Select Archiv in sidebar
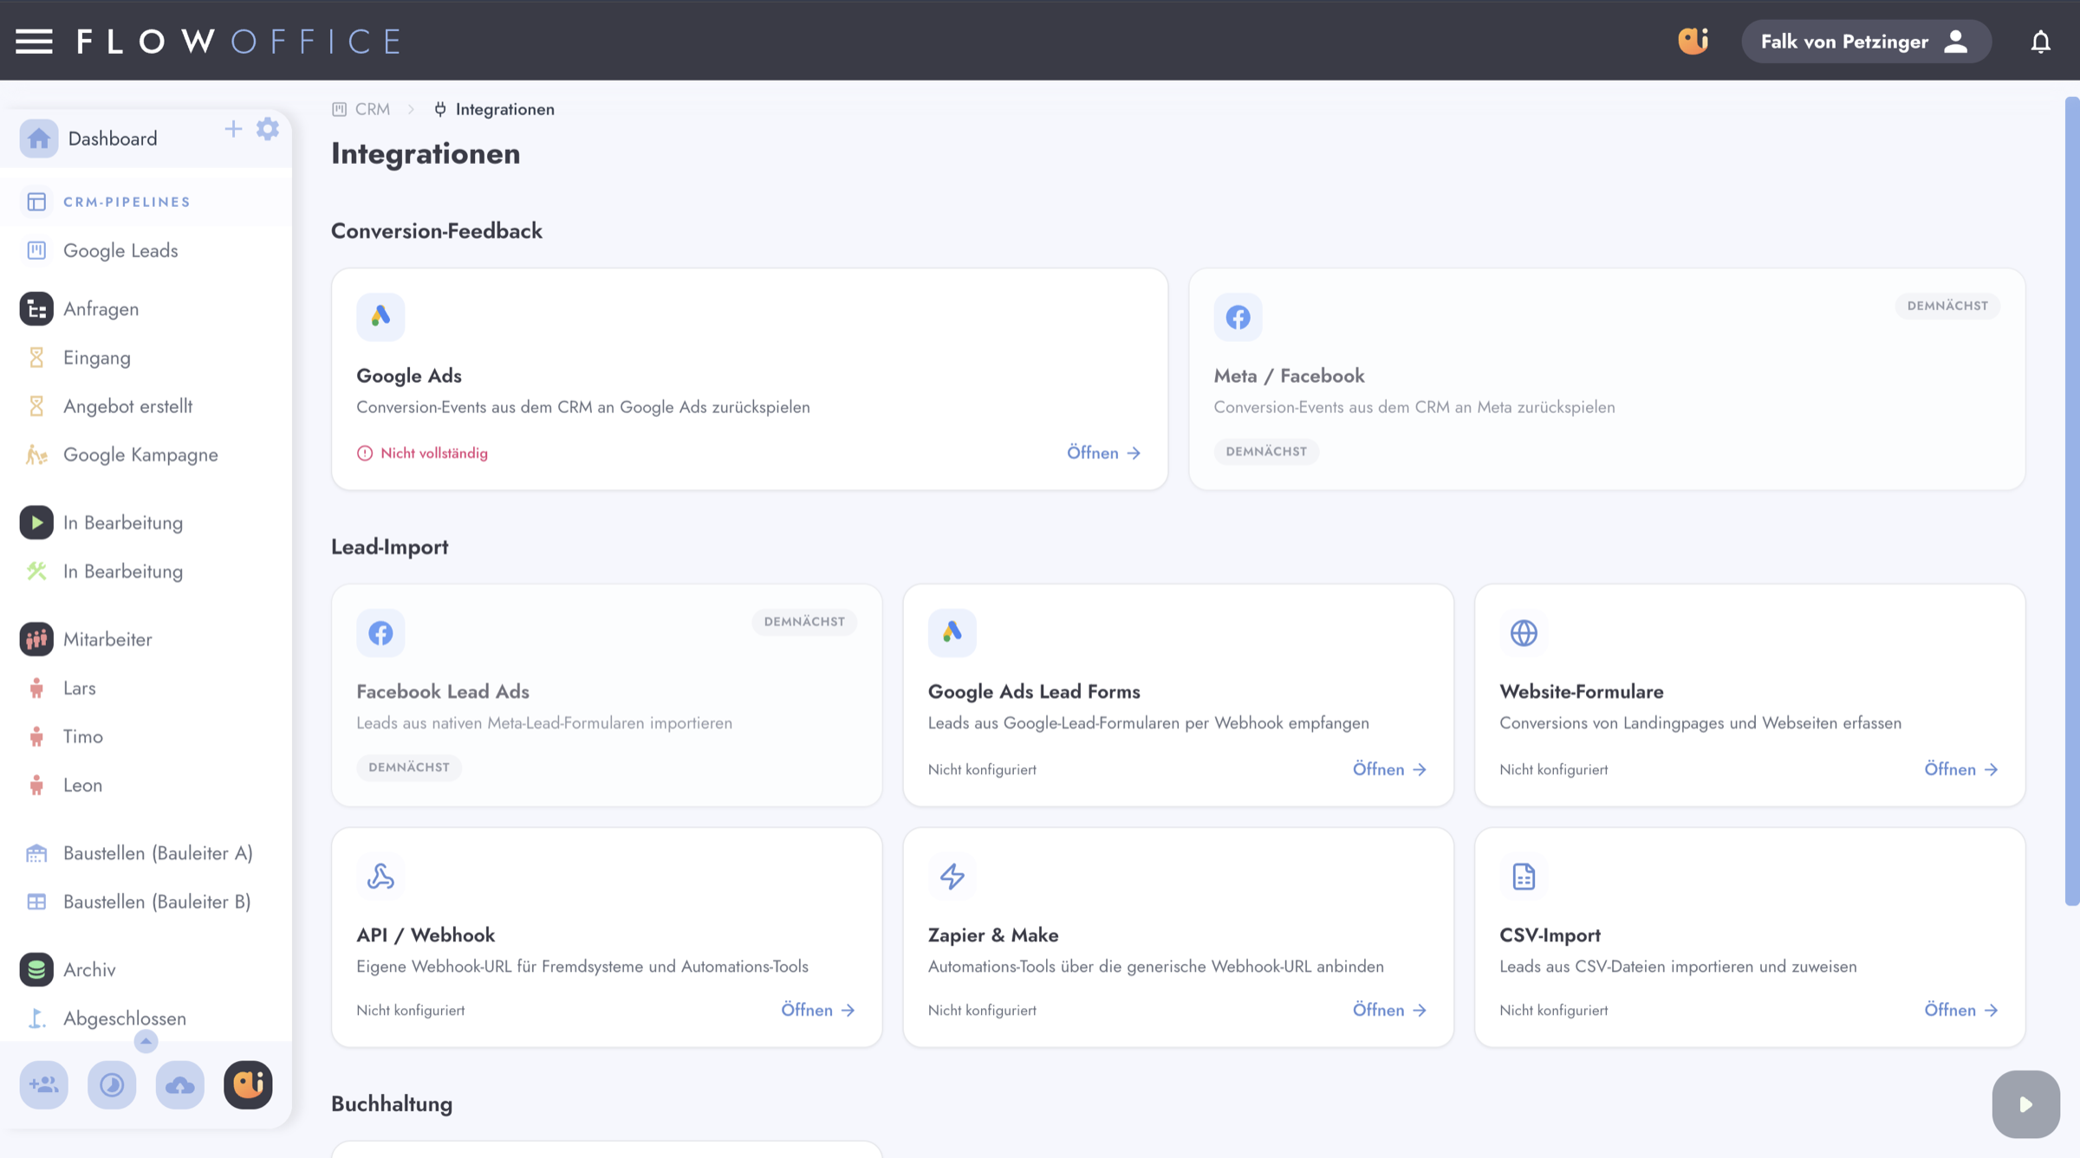Screen dimensions: 2080x1158 click(x=89, y=970)
